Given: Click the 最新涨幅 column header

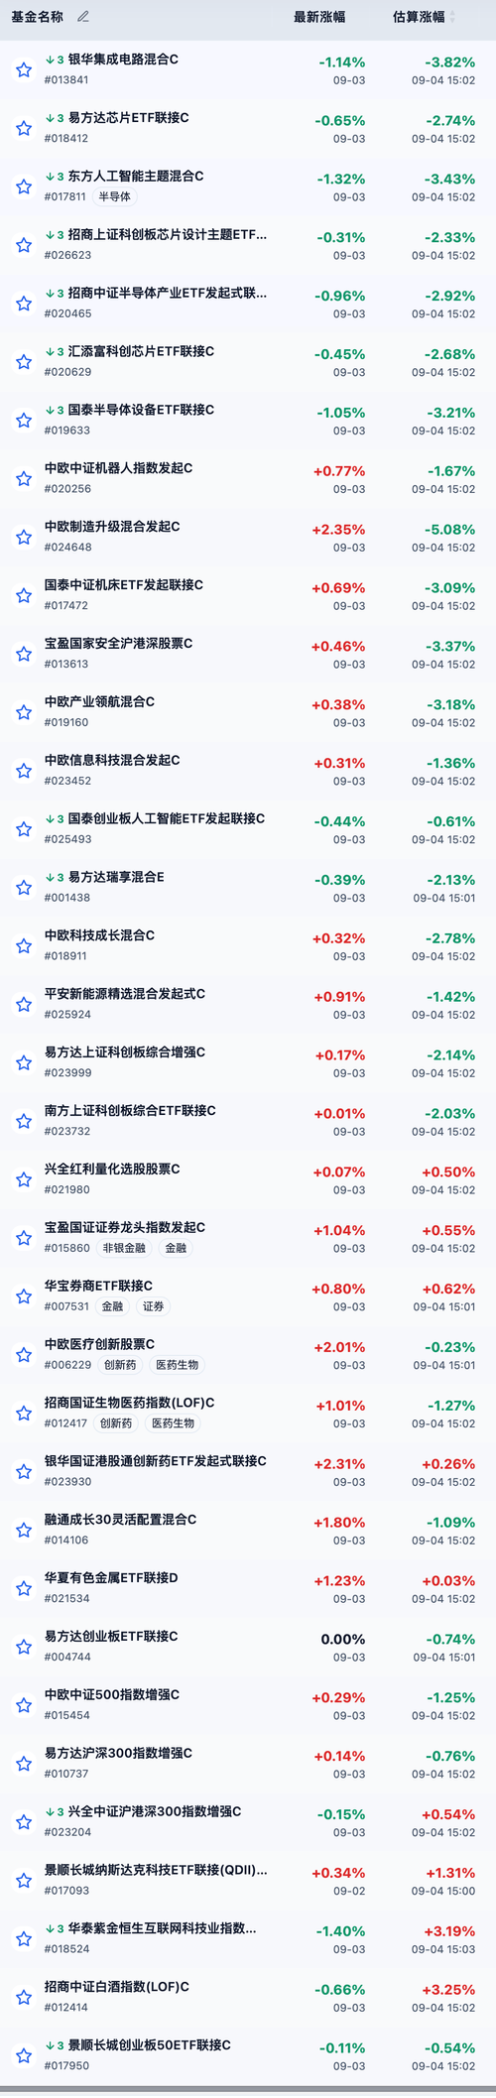Looking at the screenshot, I should pos(319,17).
